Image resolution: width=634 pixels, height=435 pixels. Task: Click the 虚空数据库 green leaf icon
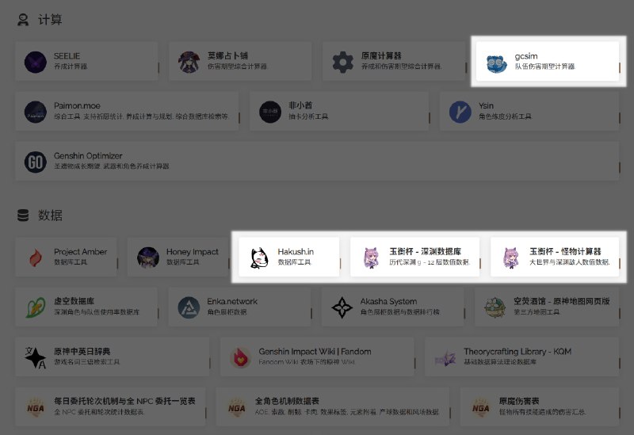pos(36,307)
